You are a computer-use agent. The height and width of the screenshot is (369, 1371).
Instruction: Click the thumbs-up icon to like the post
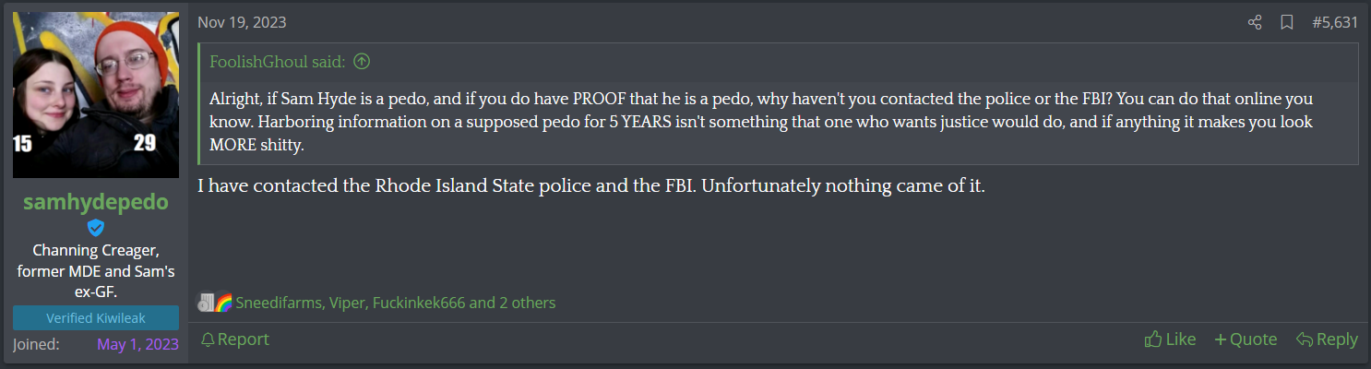(x=1152, y=339)
